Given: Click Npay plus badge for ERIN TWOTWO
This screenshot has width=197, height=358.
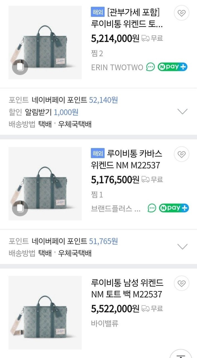Looking at the screenshot, I should 172,67.
